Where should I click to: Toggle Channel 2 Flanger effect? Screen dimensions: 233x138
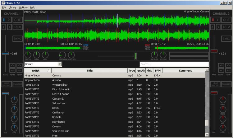(x=226, y=84)
